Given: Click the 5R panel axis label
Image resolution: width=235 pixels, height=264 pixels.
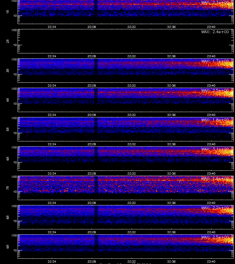Looking at the screenshot, I should (x=8, y=129).
